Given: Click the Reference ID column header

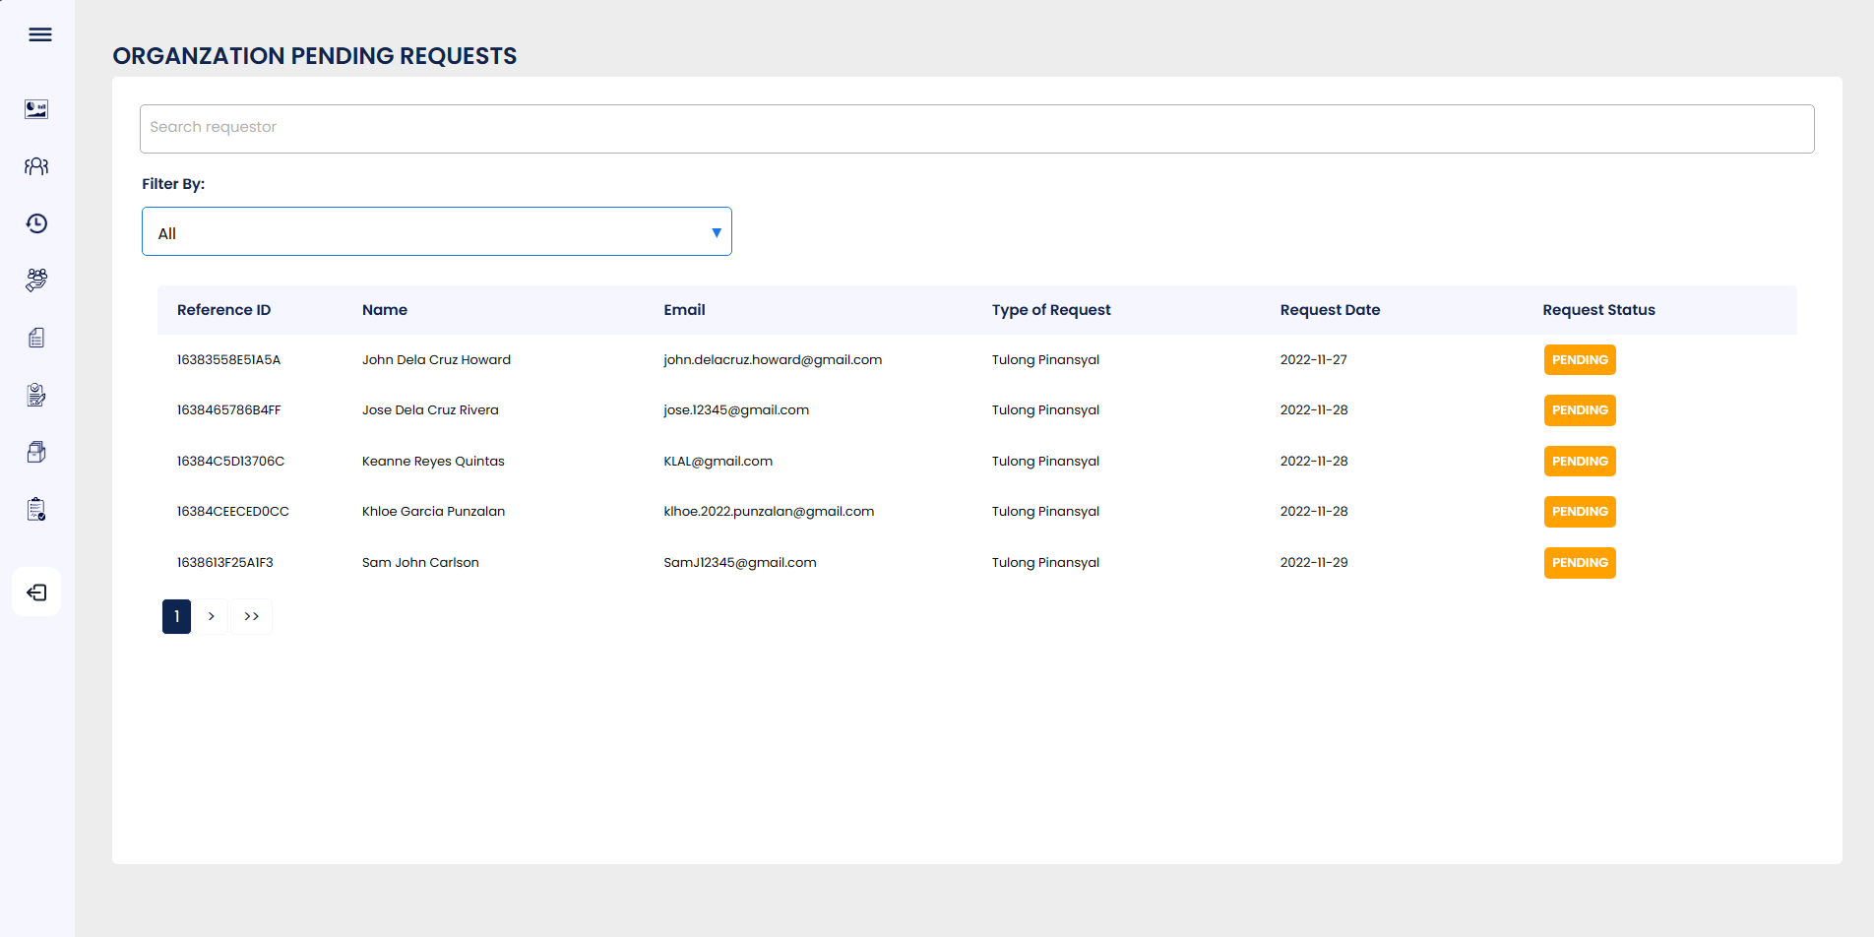Looking at the screenshot, I should point(223,310).
